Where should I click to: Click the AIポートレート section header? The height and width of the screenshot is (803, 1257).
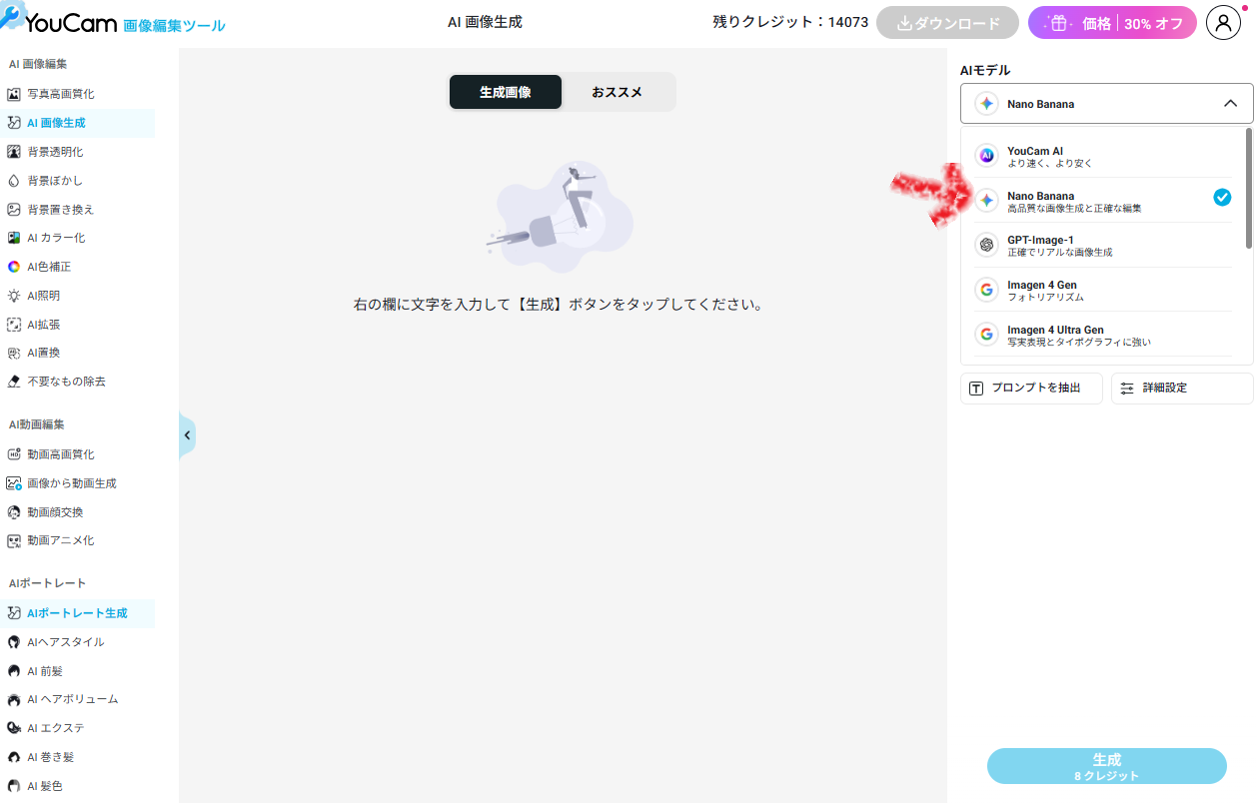pyautogui.click(x=47, y=583)
